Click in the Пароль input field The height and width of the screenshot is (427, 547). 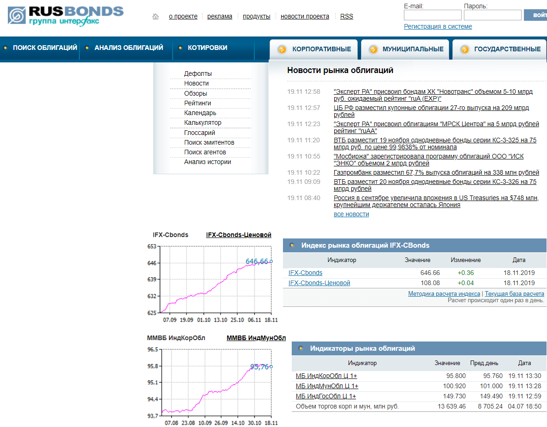pyautogui.click(x=492, y=15)
